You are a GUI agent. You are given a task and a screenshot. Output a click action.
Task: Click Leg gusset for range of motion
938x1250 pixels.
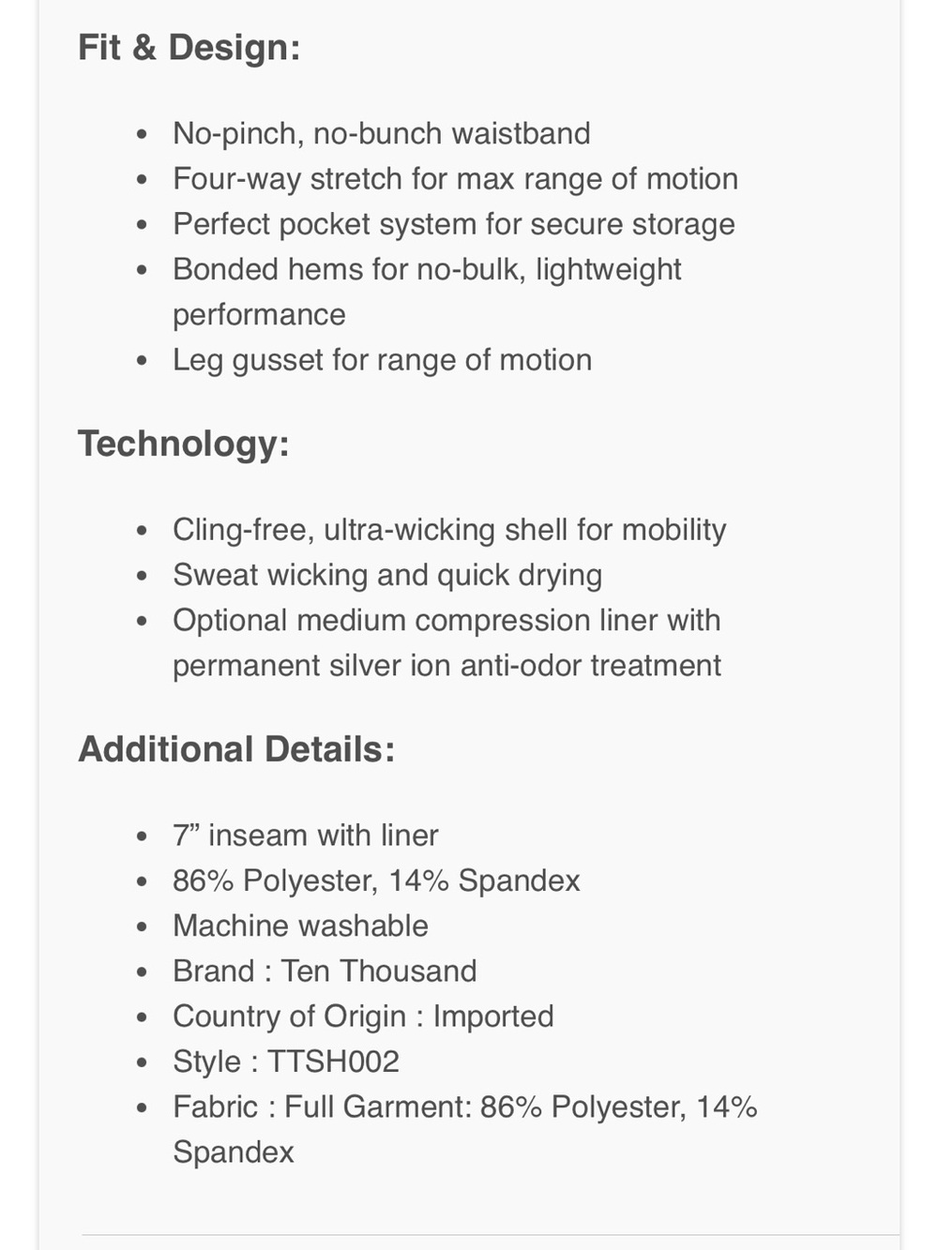tap(383, 360)
